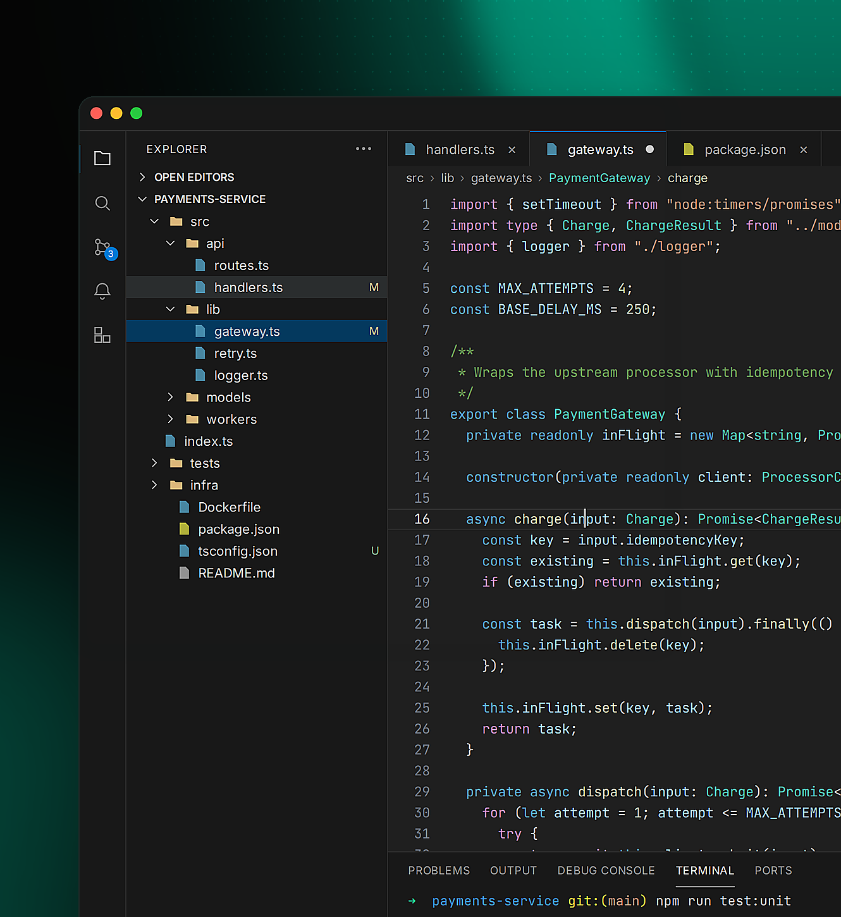The width and height of the screenshot is (841, 917).
Task: Expand the workers folder chevron
Action: tap(170, 419)
